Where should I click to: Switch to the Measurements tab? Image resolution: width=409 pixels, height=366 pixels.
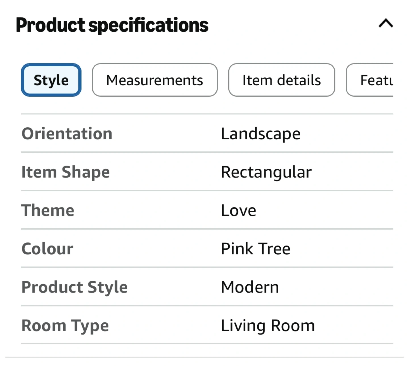[x=155, y=80]
